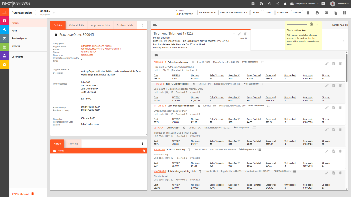
Task: Click the add note icon in Notes header
Action: [144, 151]
